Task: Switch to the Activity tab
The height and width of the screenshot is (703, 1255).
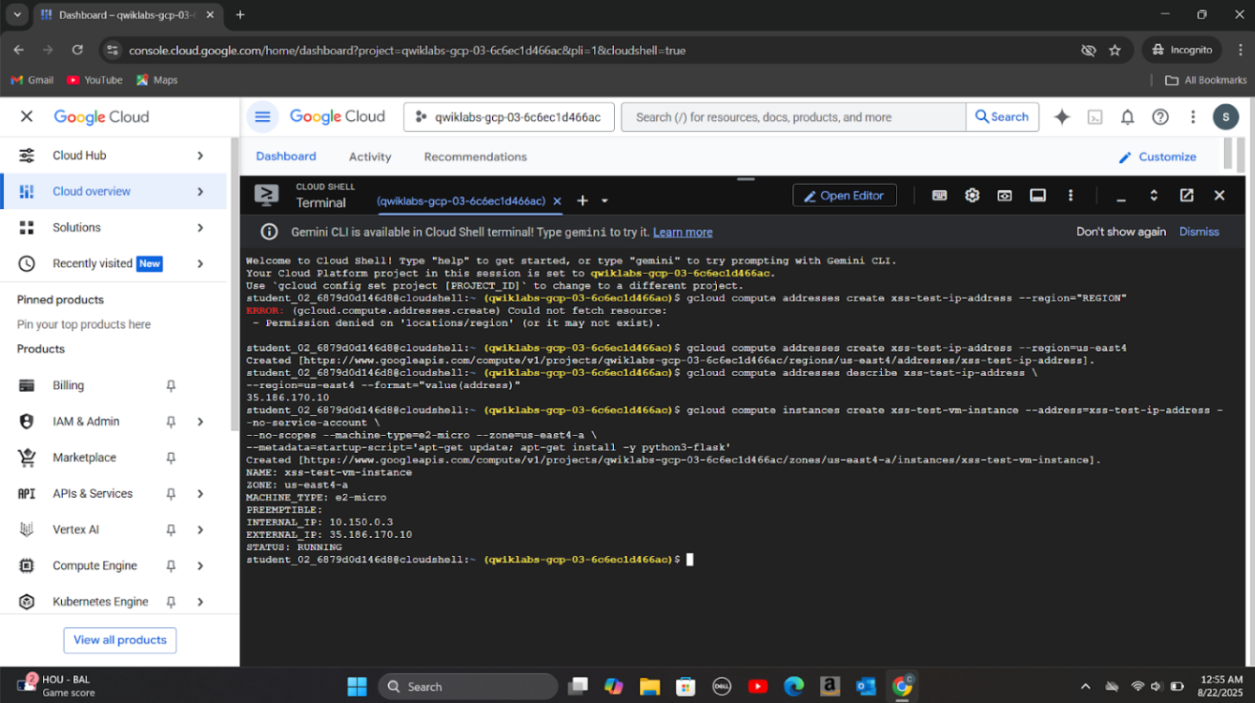Action: click(x=369, y=157)
